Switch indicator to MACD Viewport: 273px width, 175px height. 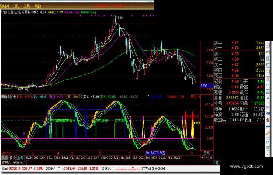click(29, 158)
